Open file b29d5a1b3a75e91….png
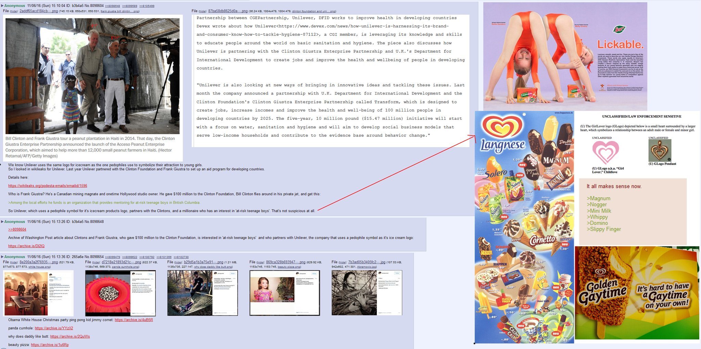This screenshot has height=349, width=701. pyautogui.click(x=203, y=262)
